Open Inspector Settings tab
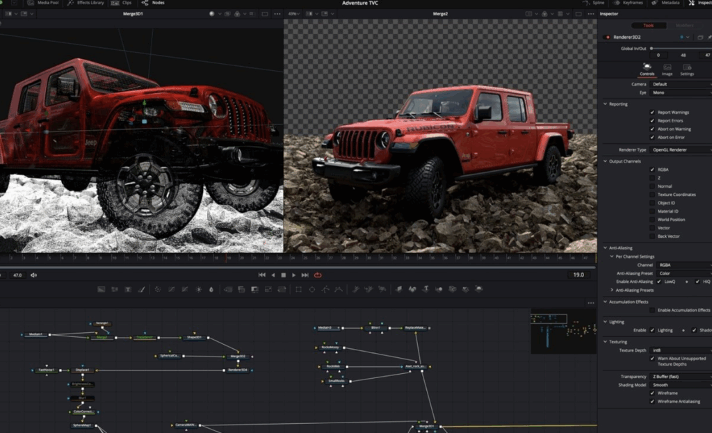Viewport: 712px width, 433px height. [687, 70]
